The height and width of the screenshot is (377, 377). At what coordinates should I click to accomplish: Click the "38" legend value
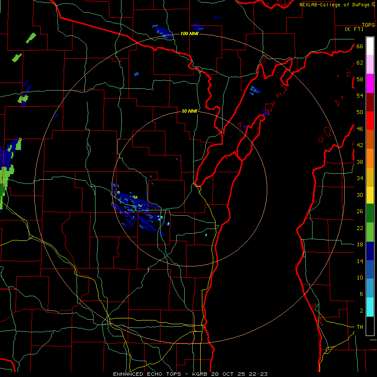point(360,162)
